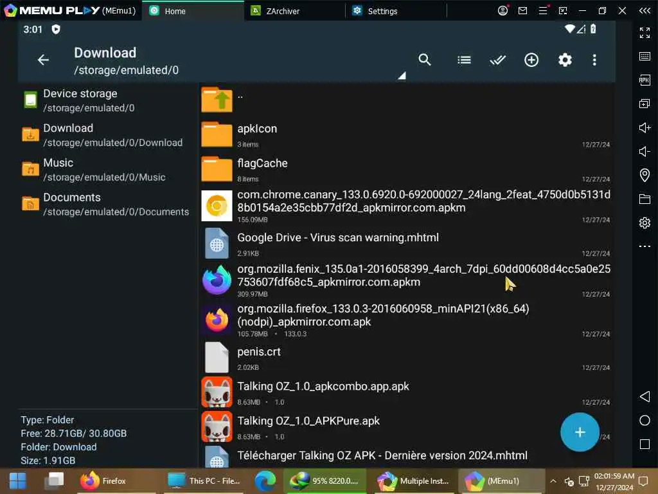This screenshot has height=494, width=658.
Task: Click the taskbar clock showing 02:01:59 AM
Action: 614,481
